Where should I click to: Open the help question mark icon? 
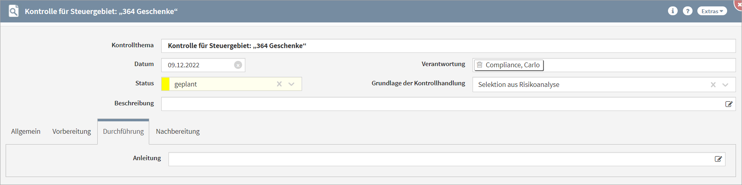[688, 11]
